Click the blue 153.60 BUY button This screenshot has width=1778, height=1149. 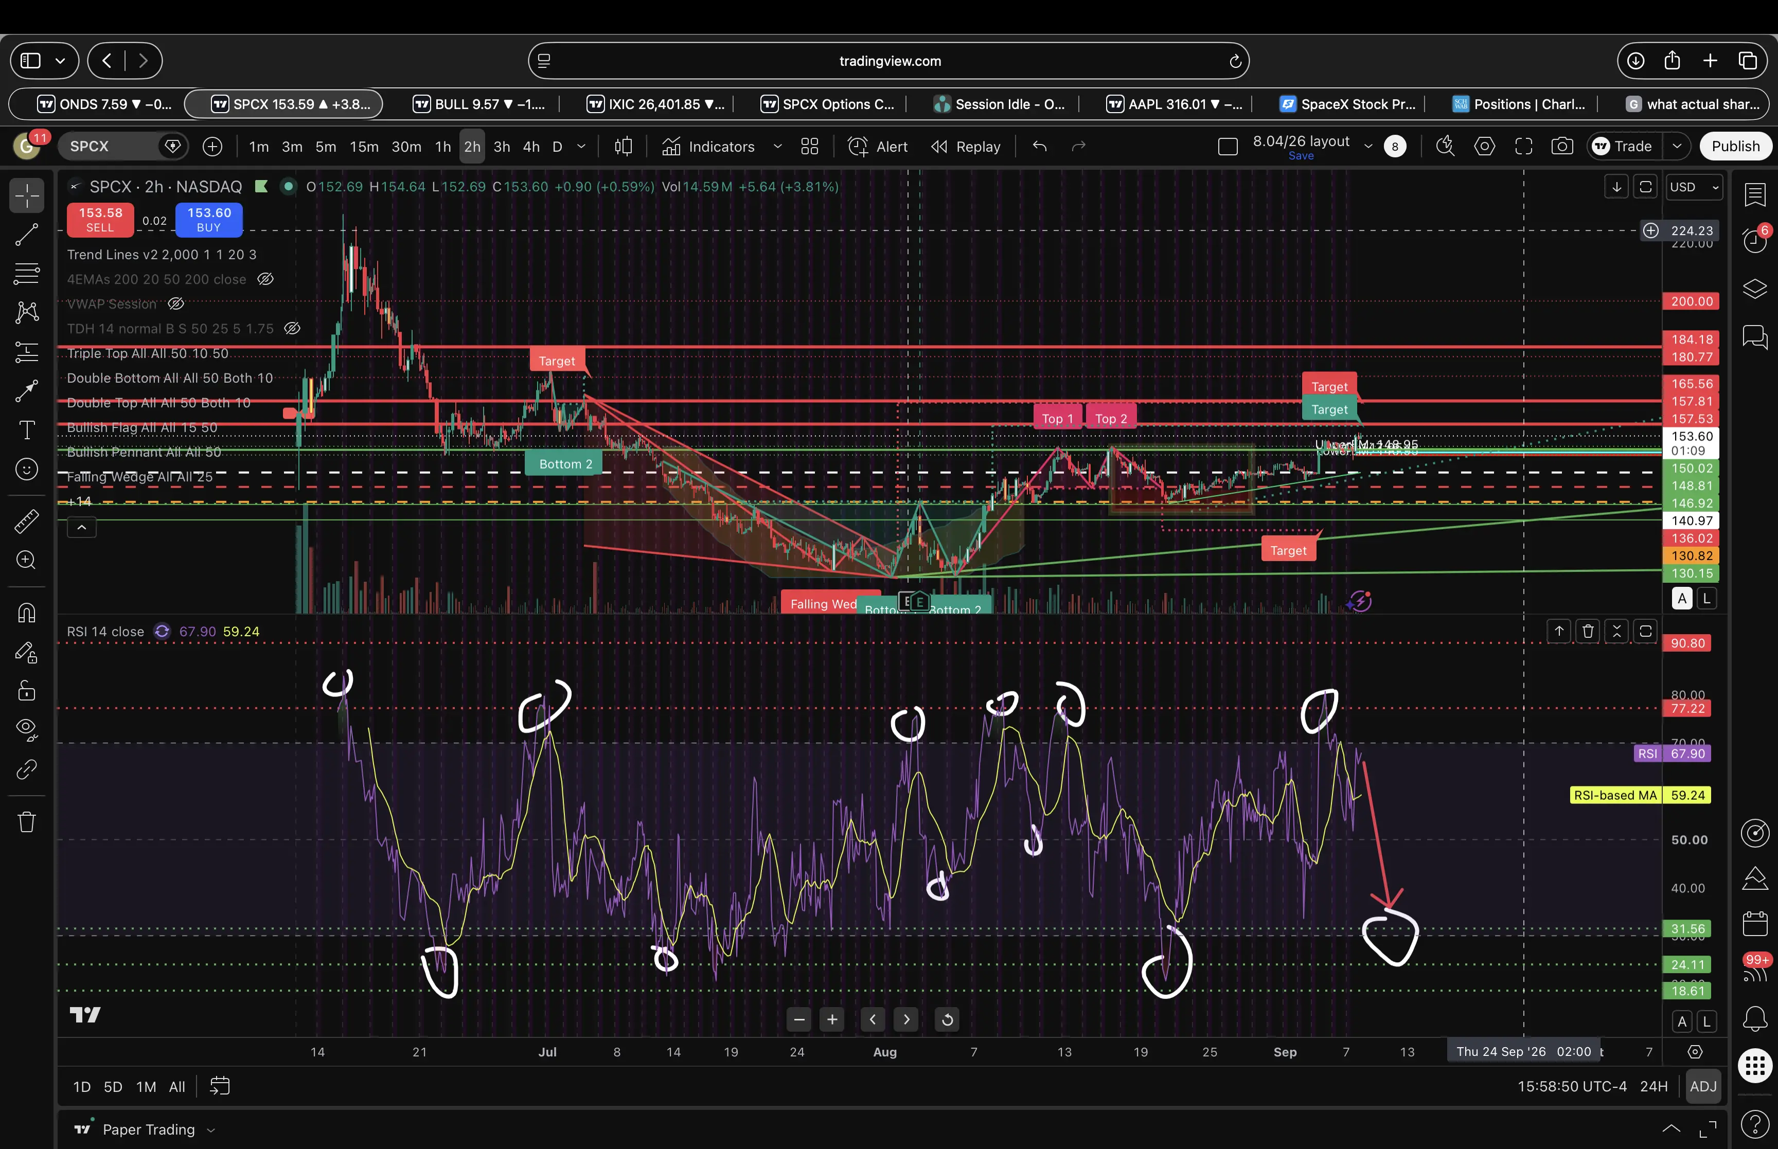(209, 219)
